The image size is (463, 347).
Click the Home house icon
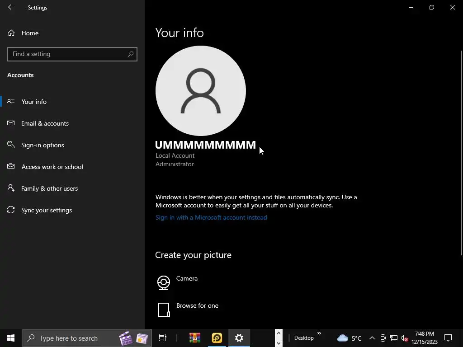(x=11, y=33)
